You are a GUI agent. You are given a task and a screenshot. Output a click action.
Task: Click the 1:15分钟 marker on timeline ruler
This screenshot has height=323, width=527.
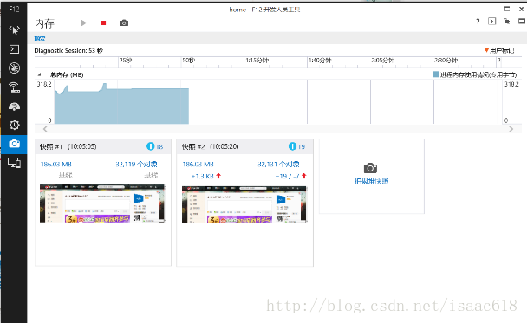(257, 61)
